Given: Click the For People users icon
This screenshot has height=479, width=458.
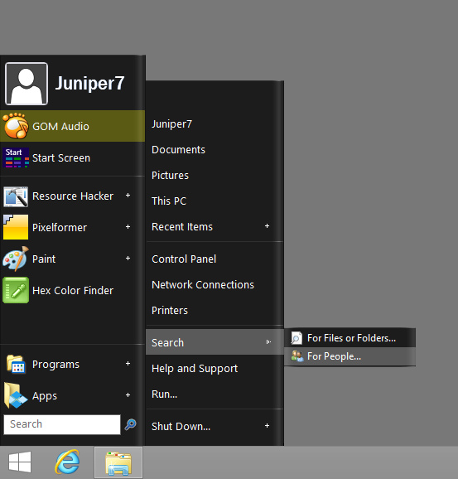Looking at the screenshot, I should click(x=297, y=356).
